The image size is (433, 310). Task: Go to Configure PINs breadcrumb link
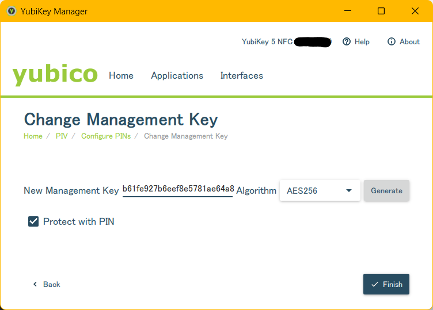click(x=106, y=136)
